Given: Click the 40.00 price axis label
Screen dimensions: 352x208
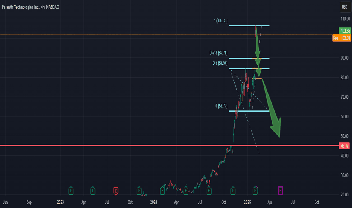Looking at the screenshot, I should (x=344, y=155).
